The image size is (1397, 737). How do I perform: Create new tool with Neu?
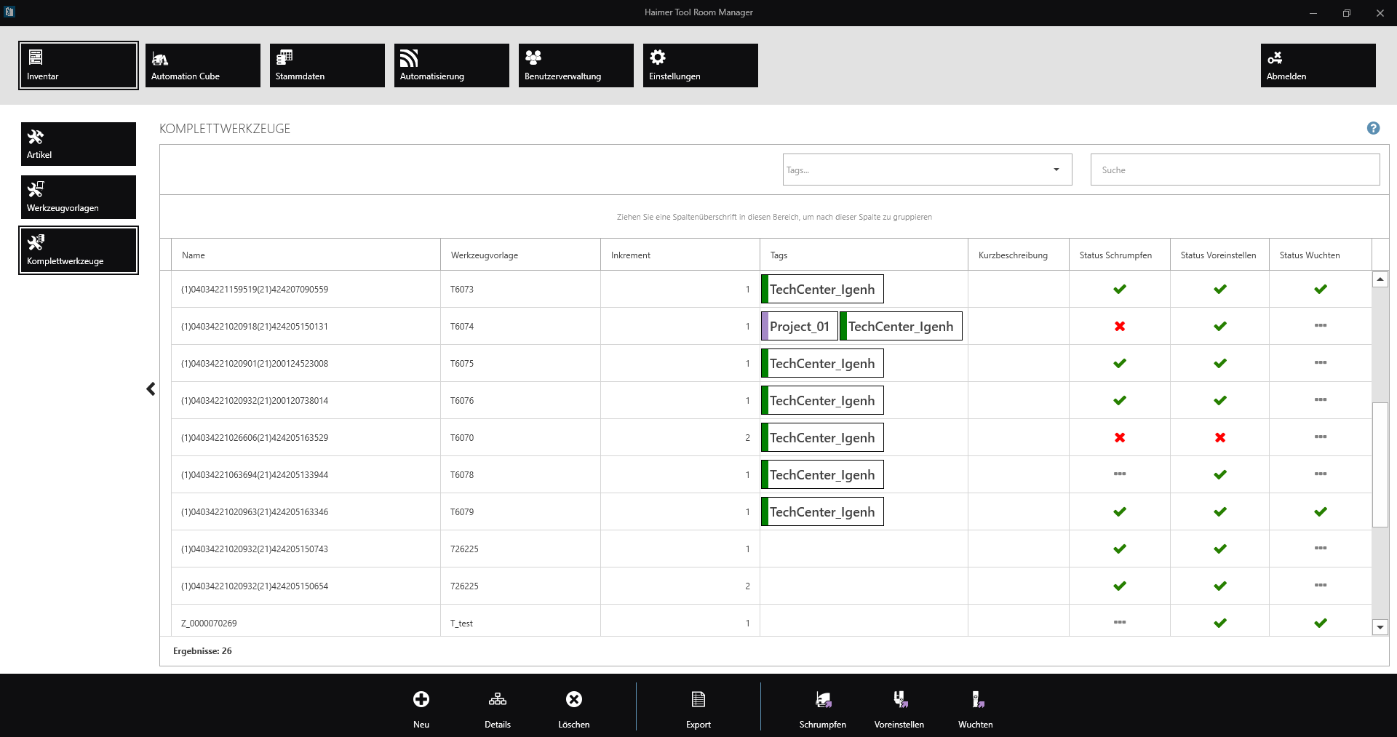click(x=421, y=709)
